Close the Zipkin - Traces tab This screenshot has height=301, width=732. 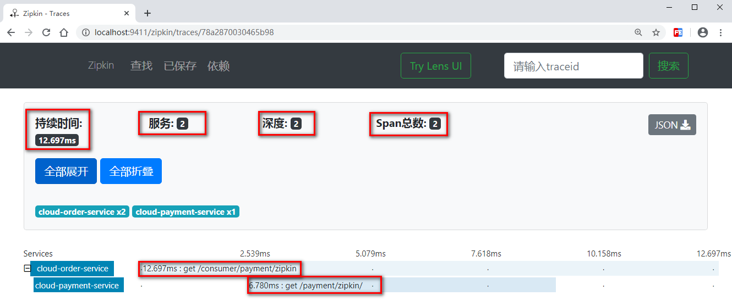point(127,13)
